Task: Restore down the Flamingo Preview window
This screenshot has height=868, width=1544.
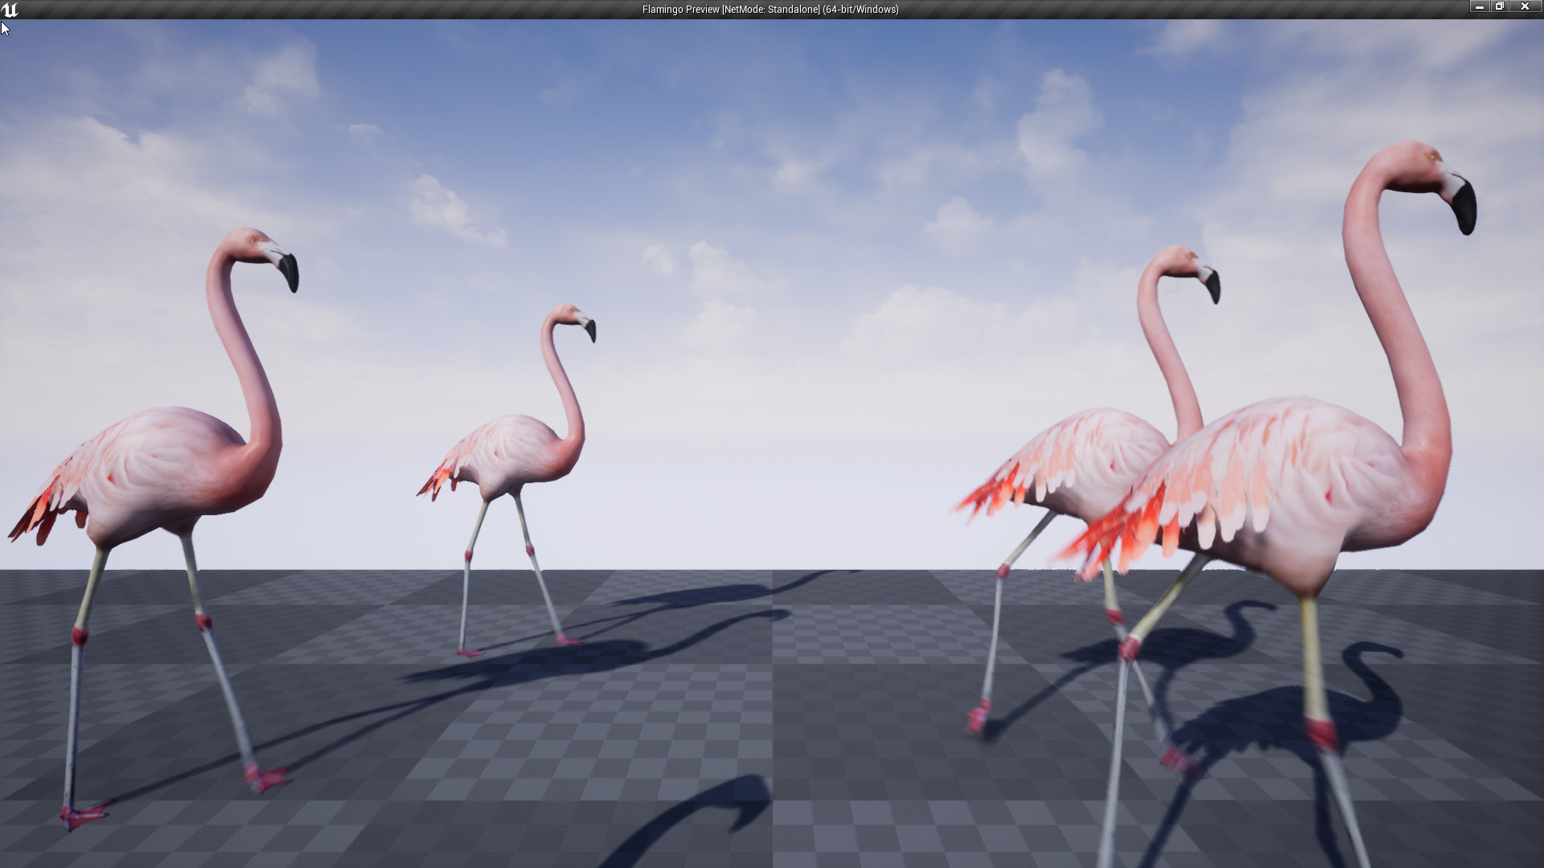Action: (1499, 6)
